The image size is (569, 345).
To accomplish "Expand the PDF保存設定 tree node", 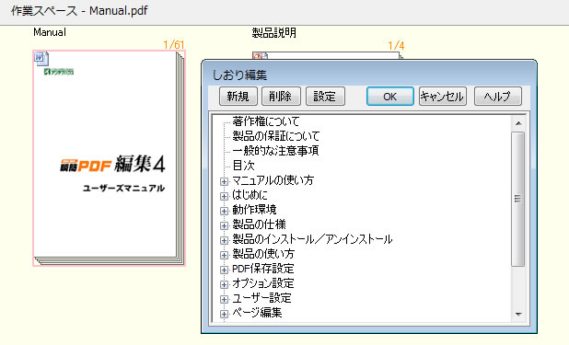I will pos(225,270).
